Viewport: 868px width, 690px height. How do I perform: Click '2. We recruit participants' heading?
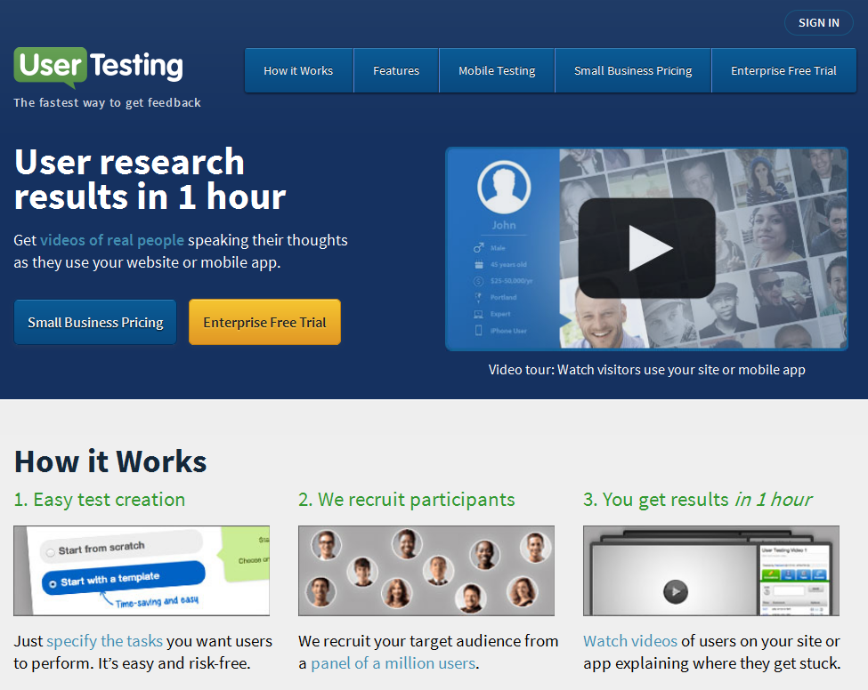tap(406, 500)
